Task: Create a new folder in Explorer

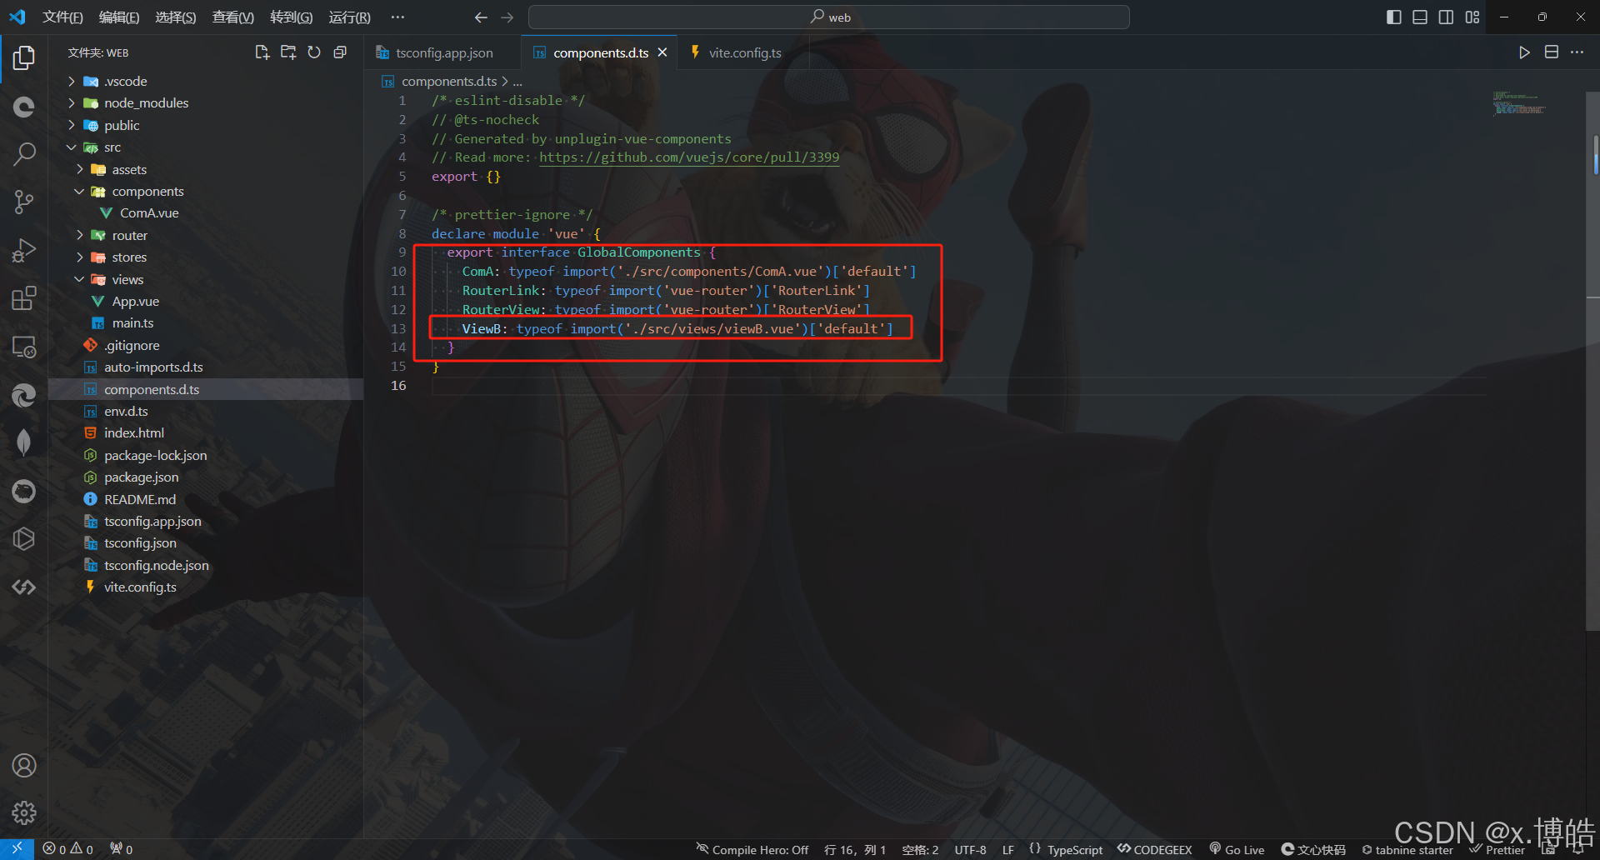Action: pos(288,52)
